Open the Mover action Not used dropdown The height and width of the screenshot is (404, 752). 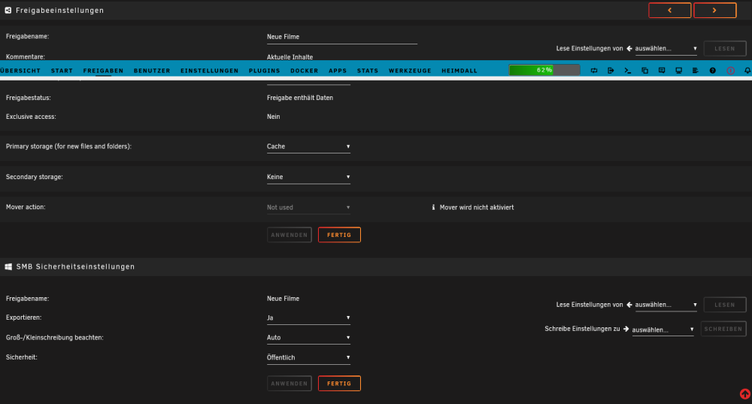coord(308,208)
